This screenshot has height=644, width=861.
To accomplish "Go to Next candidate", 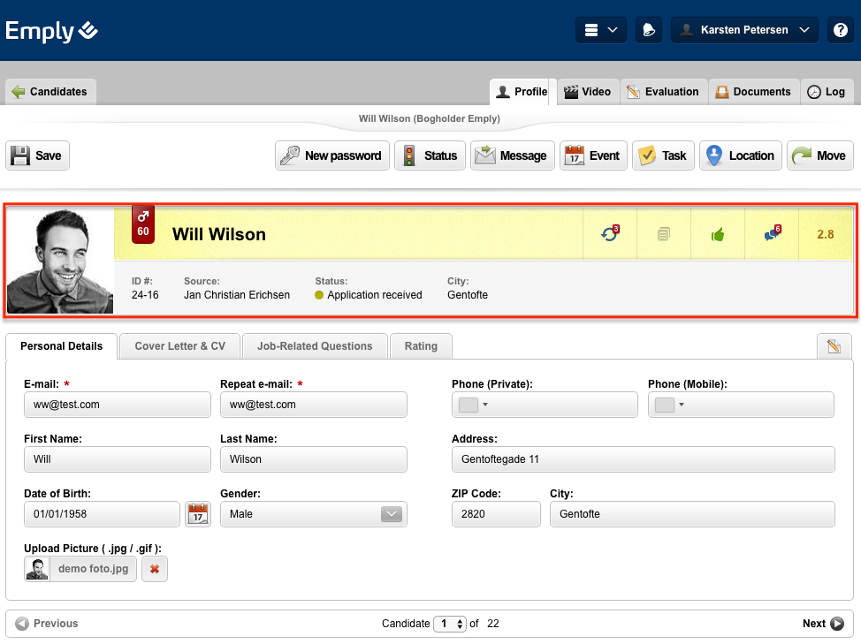I will tap(823, 623).
